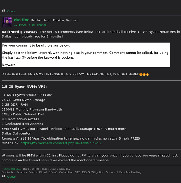Flag dustinc's giveaway post
The image size is (181, 183).
[x=32, y=25]
